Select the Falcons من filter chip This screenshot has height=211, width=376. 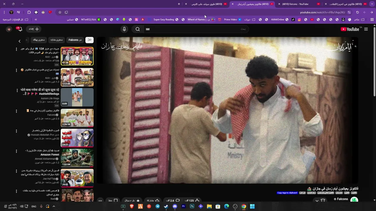click(x=75, y=40)
